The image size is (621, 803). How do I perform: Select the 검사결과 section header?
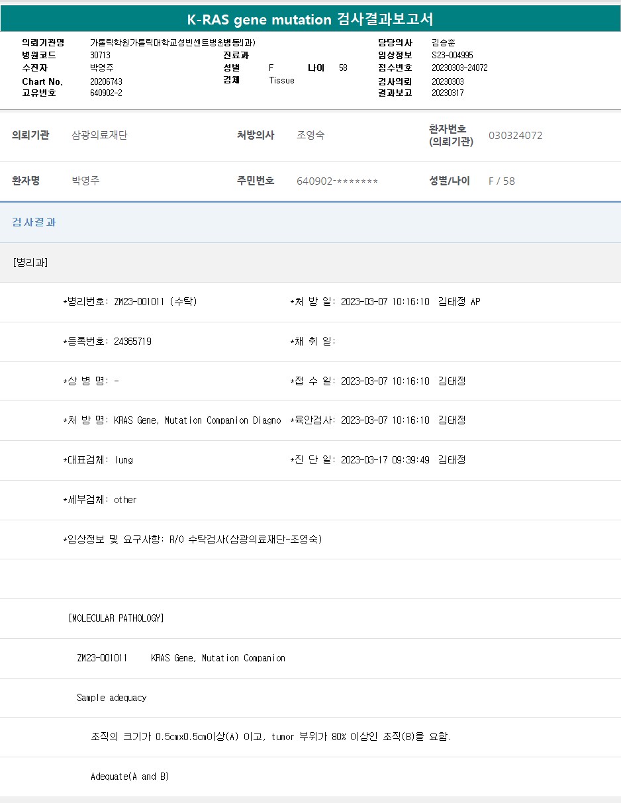point(34,222)
